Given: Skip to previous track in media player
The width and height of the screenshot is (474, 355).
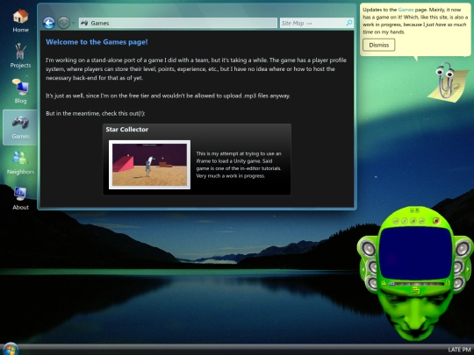Looking at the screenshot, I should pyautogui.click(x=396, y=221).
